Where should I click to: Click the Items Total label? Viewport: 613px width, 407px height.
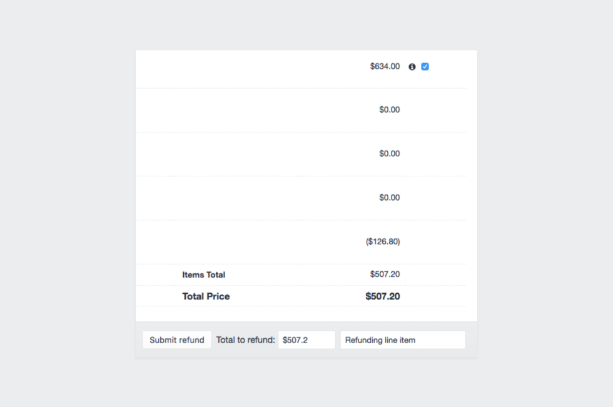204,274
